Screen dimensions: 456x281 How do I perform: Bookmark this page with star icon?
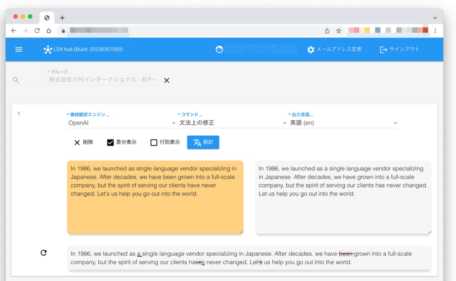pos(339,31)
